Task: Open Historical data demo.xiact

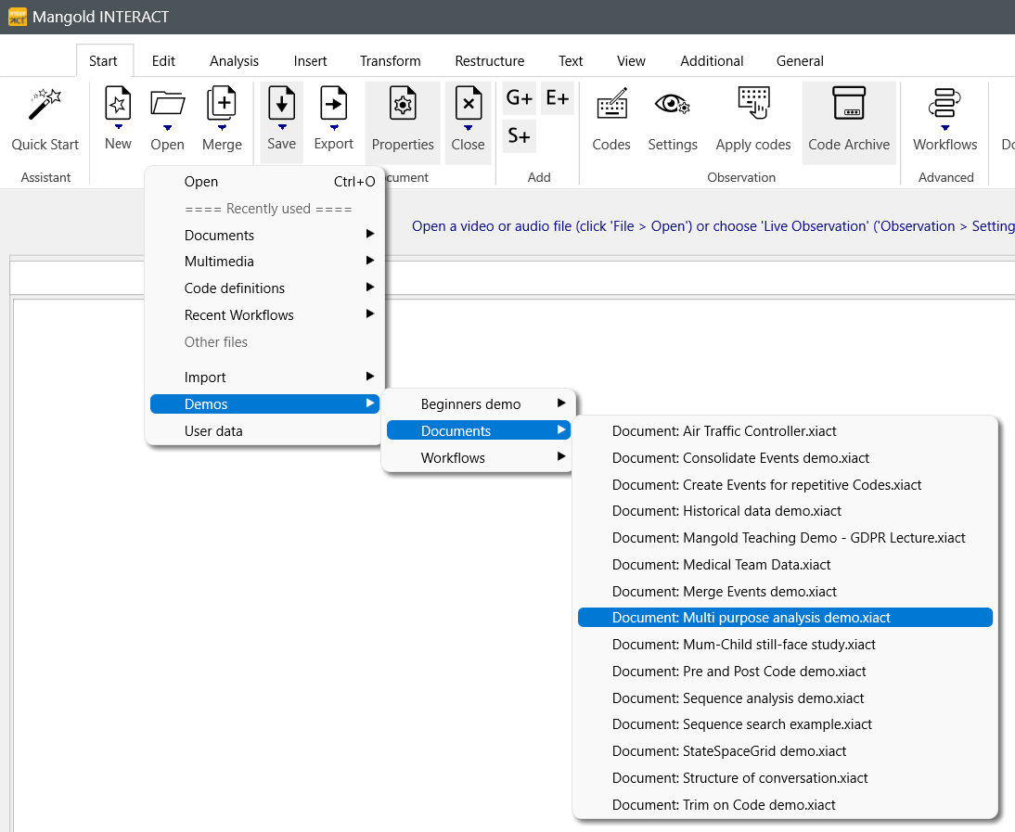Action: coord(785,511)
